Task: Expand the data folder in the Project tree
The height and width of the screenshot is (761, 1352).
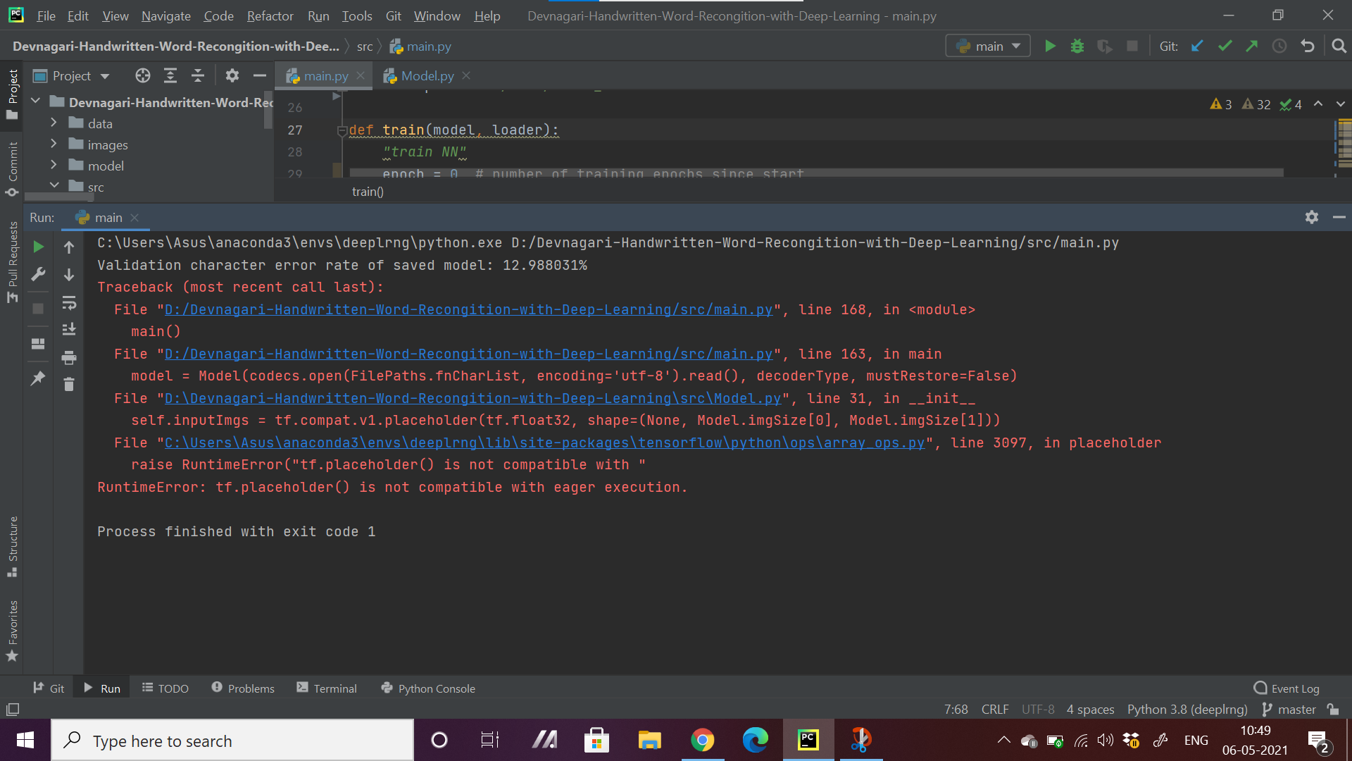Action: [54, 123]
